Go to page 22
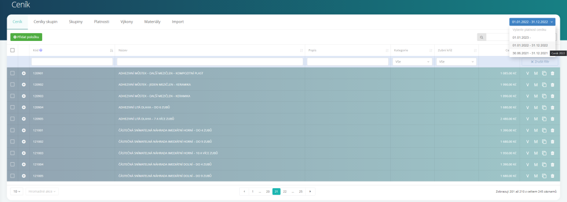Image resolution: width=567 pixels, height=202 pixels. [285, 191]
